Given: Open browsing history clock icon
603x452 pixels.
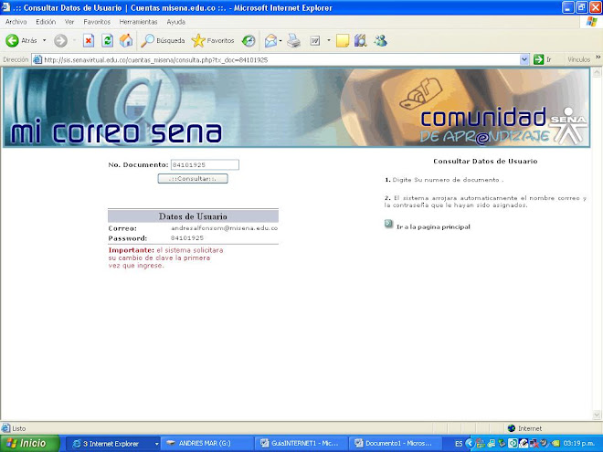Looking at the screenshot, I should pos(249,40).
